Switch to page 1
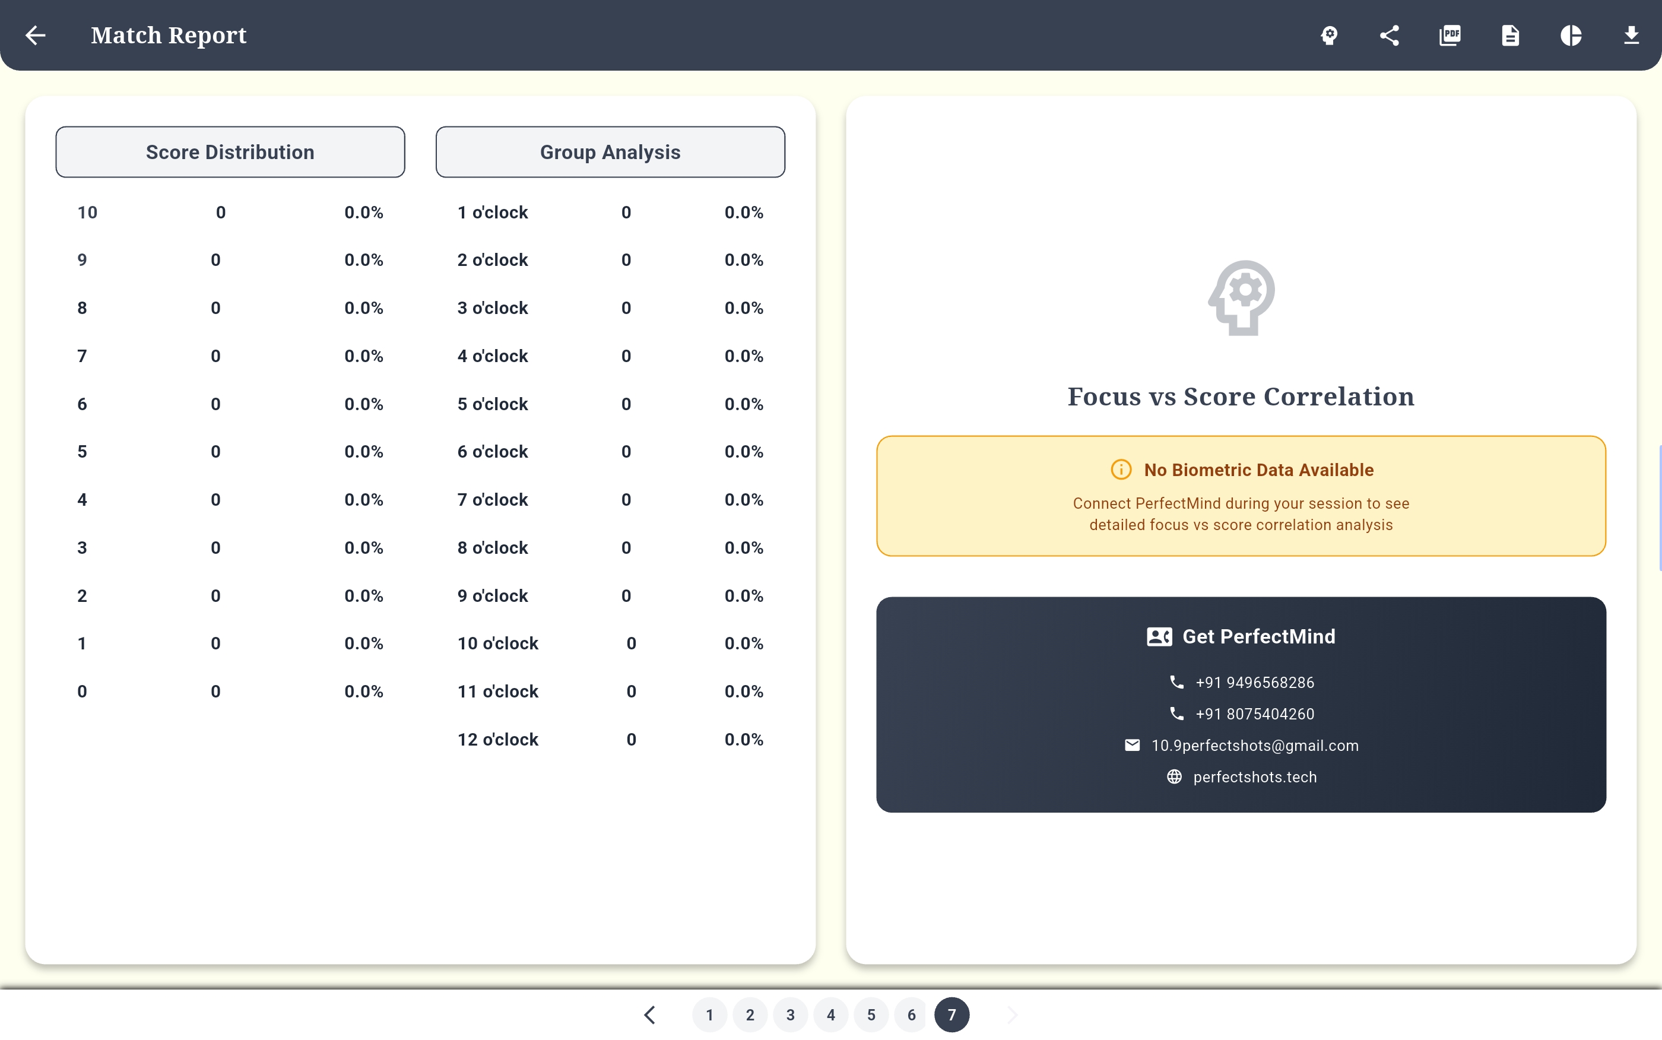The height and width of the screenshot is (1040, 1662). [710, 1014]
